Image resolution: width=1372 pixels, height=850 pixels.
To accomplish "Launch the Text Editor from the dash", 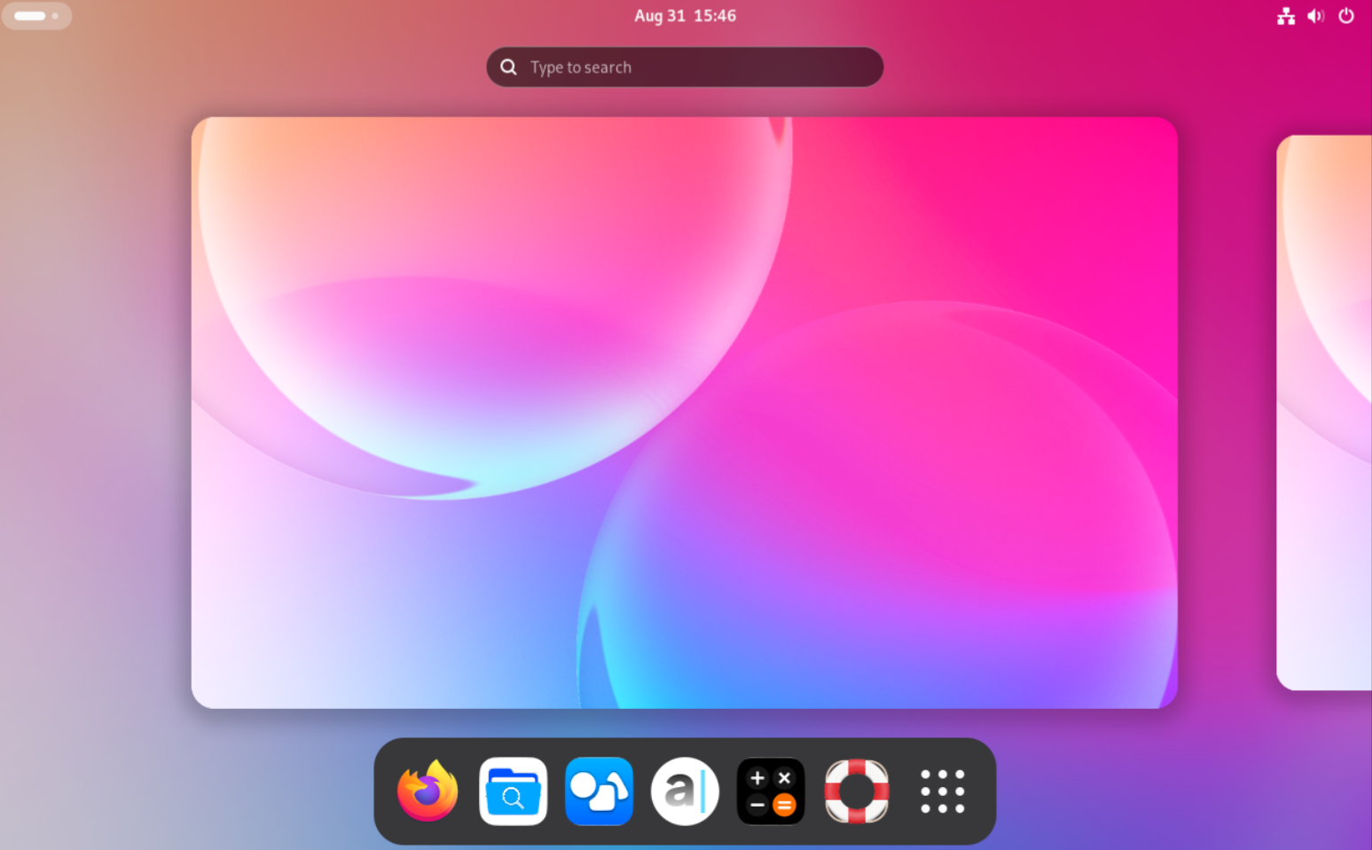I will point(685,791).
